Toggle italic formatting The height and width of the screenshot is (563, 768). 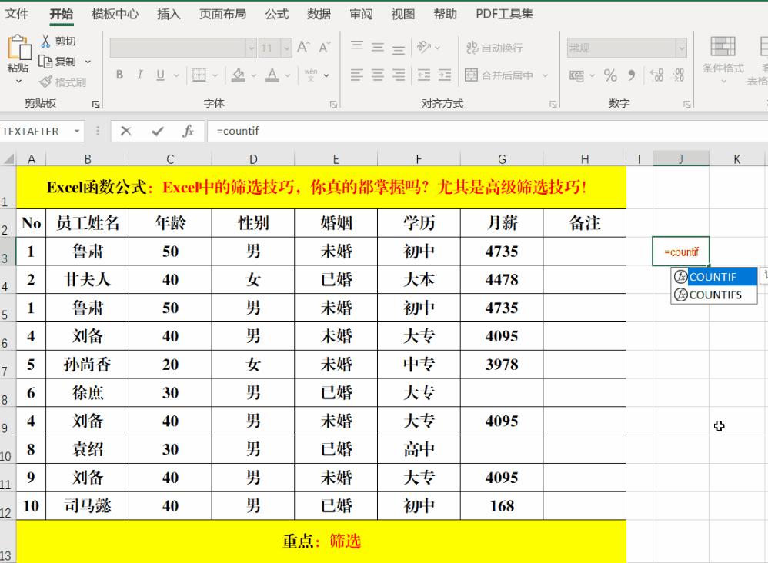(x=139, y=75)
